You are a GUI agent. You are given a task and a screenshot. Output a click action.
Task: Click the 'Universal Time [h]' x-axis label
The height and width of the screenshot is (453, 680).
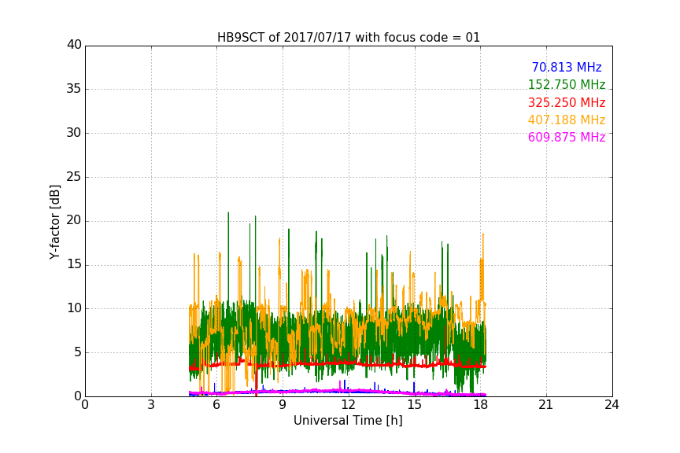click(348, 421)
